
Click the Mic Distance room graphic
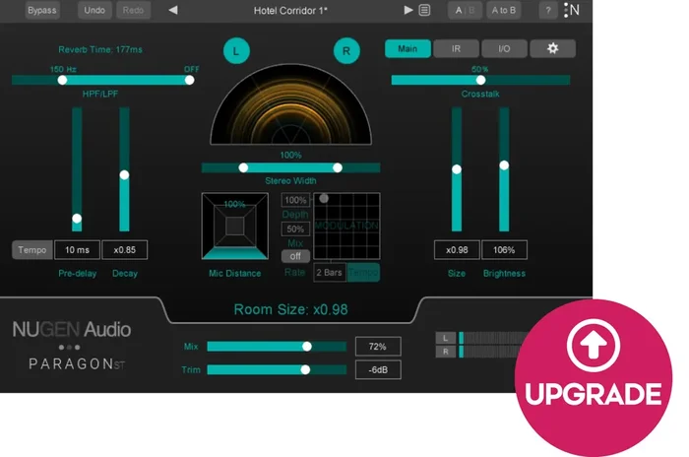(234, 227)
